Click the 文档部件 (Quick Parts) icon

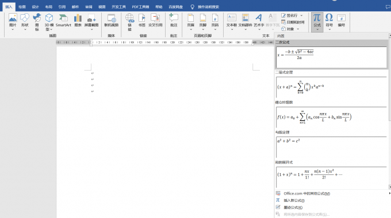tap(246, 18)
